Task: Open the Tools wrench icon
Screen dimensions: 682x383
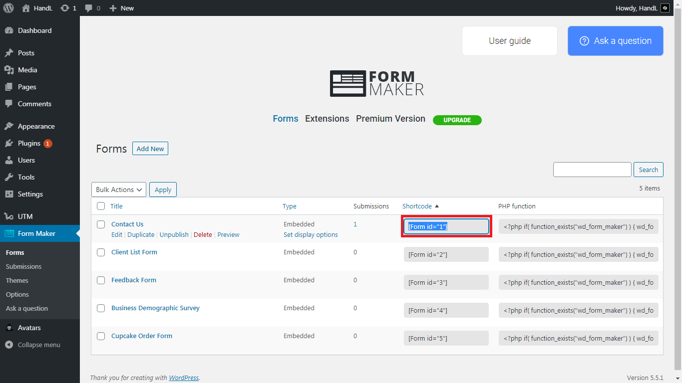Action: [9, 177]
